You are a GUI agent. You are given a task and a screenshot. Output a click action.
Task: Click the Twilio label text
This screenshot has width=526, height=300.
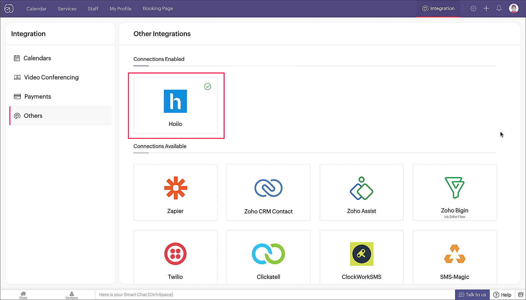click(175, 277)
